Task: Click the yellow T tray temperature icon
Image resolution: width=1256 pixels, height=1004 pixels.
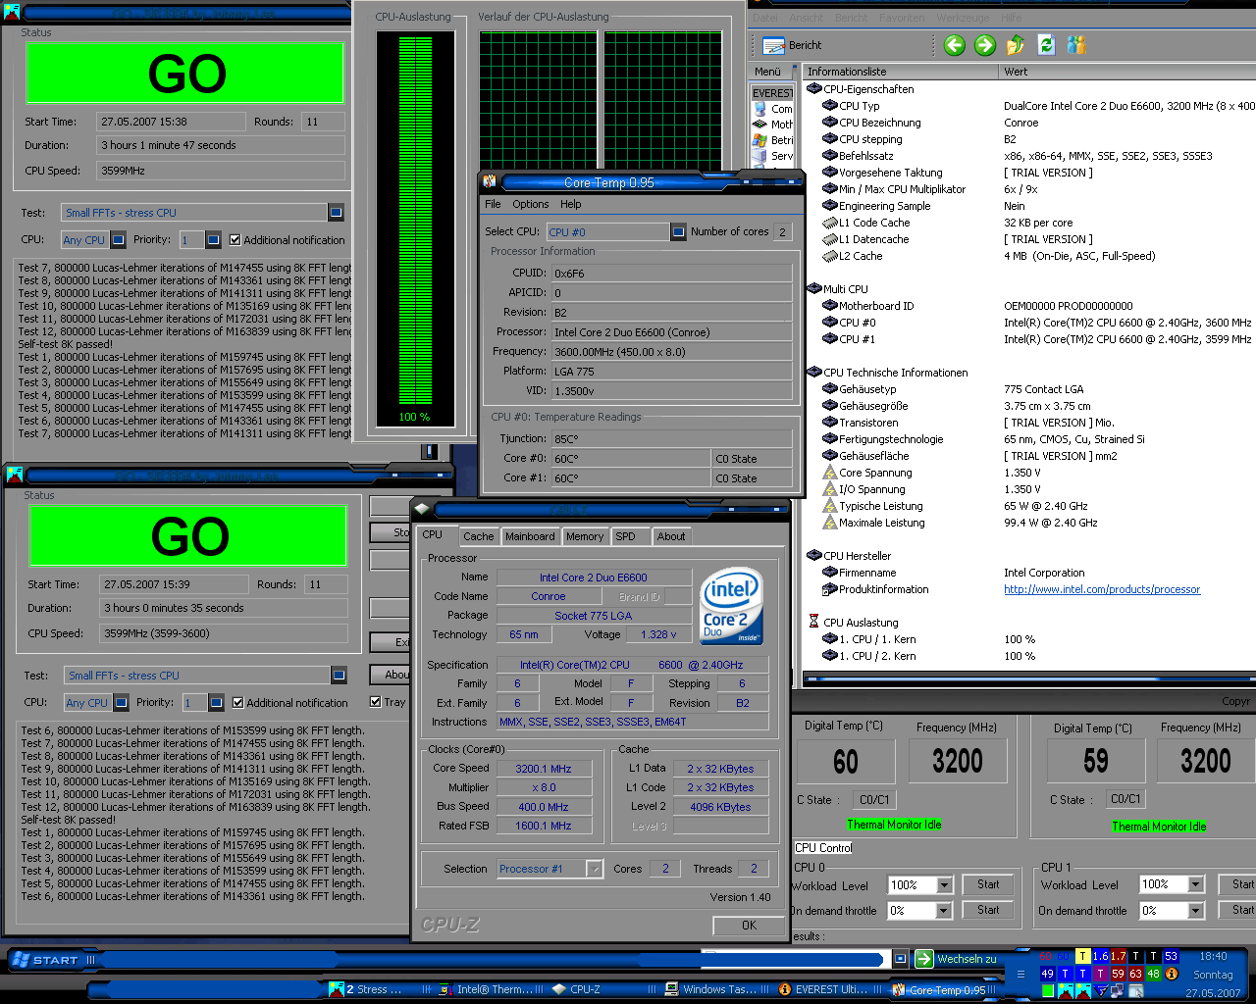Action: point(1082,956)
